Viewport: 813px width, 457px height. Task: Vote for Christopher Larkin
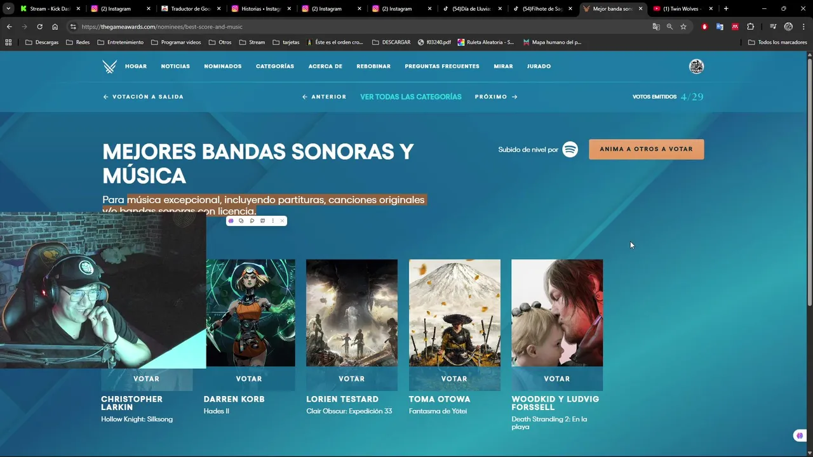(x=147, y=379)
